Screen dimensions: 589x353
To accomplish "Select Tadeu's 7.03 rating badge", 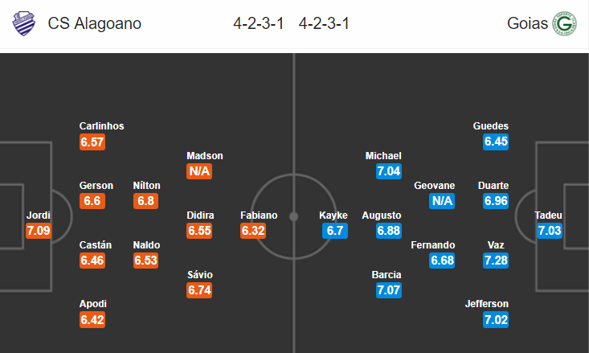I will point(549,231).
